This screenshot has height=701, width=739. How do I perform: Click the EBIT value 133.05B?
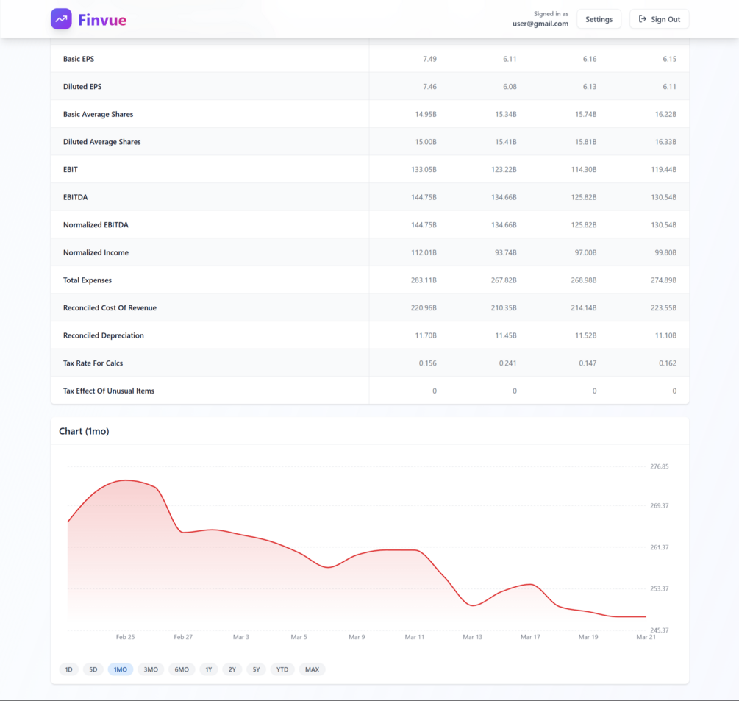(x=424, y=170)
